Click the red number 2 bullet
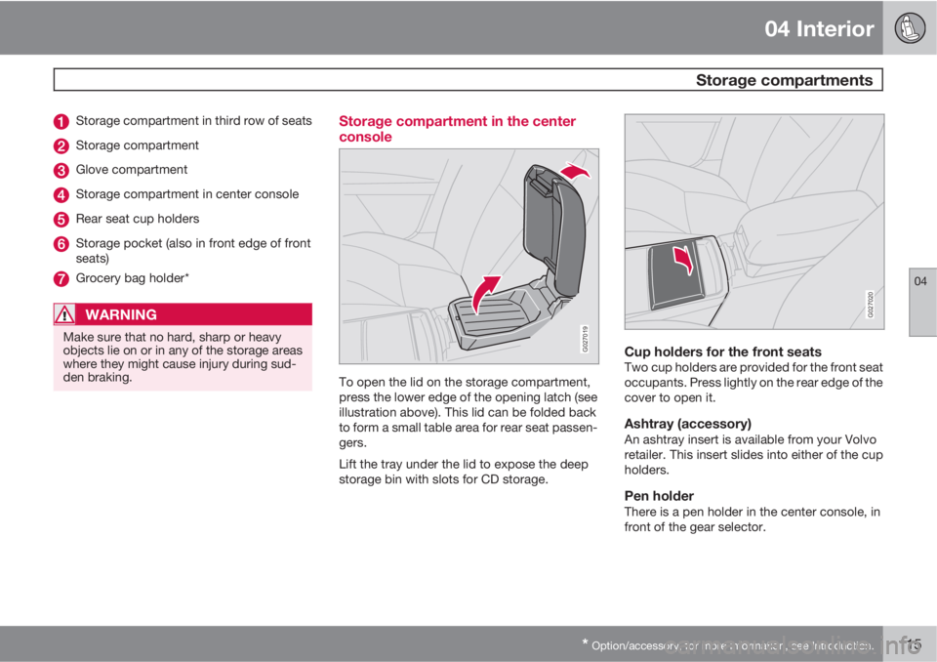Image resolution: width=937 pixels, height=662 pixels. [x=61, y=145]
